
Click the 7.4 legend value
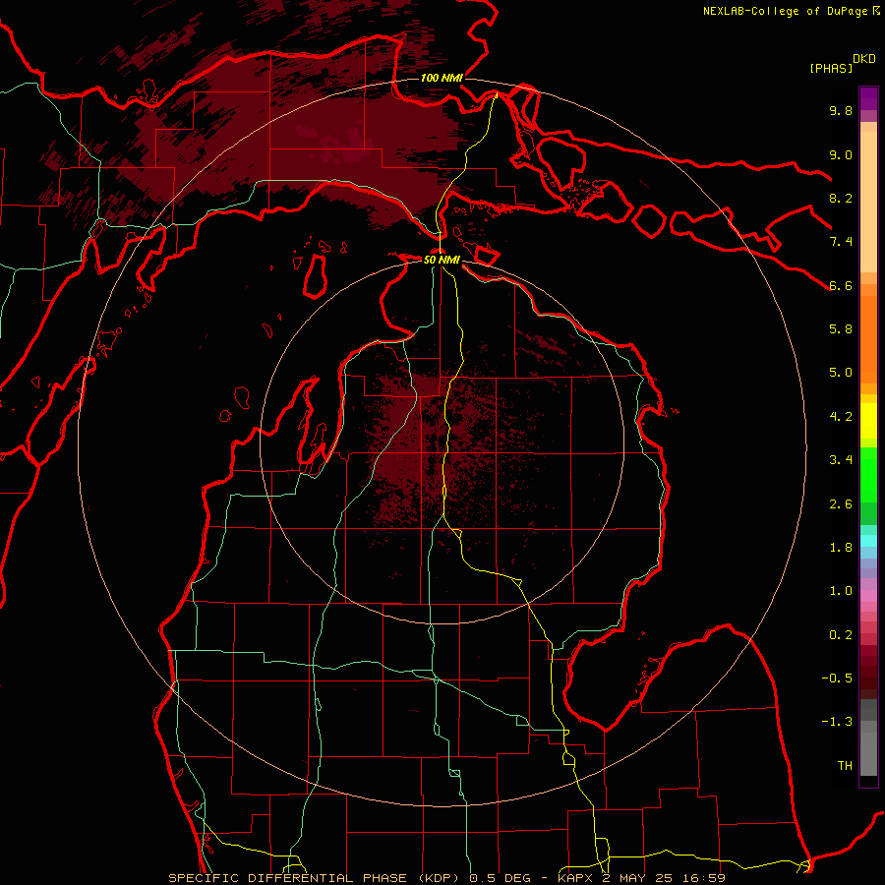[x=841, y=242]
